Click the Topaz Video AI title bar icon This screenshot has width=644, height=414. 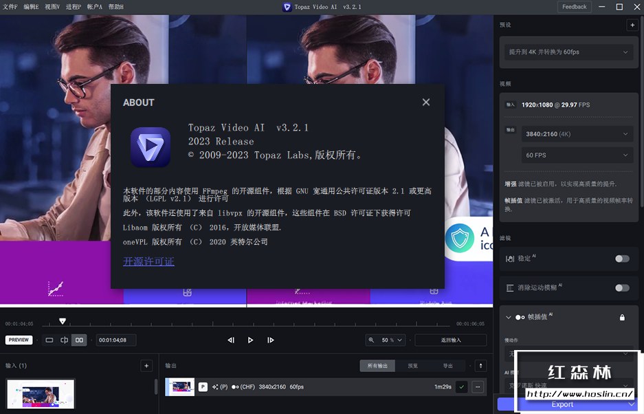pyautogui.click(x=287, y=7)
